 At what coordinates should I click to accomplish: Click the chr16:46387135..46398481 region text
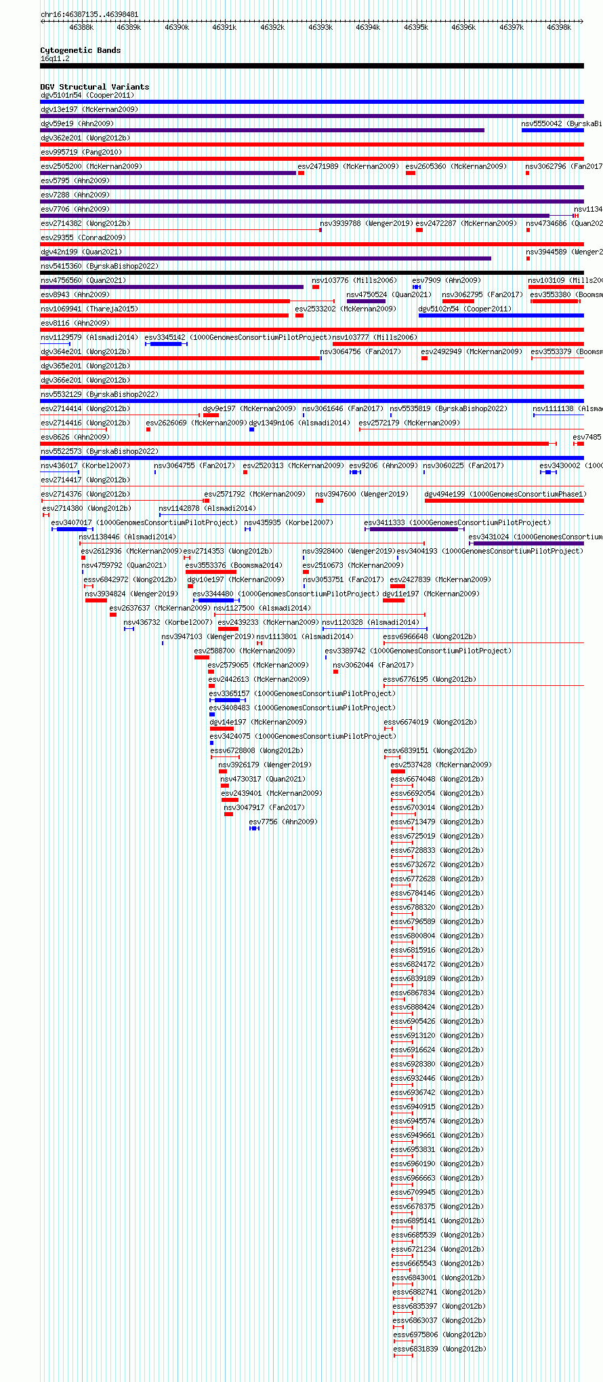[x=89, y=14]
